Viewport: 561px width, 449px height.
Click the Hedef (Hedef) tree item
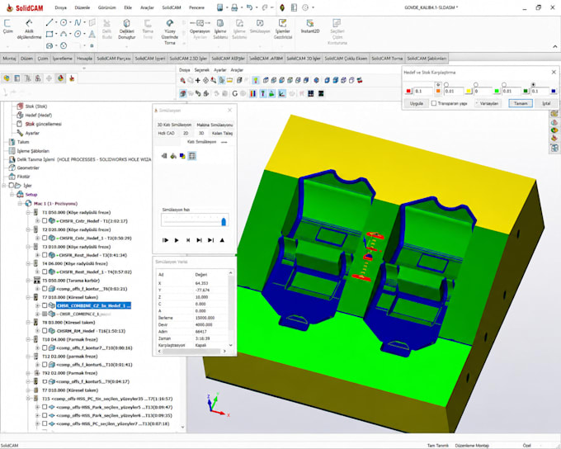pos(38,116)
